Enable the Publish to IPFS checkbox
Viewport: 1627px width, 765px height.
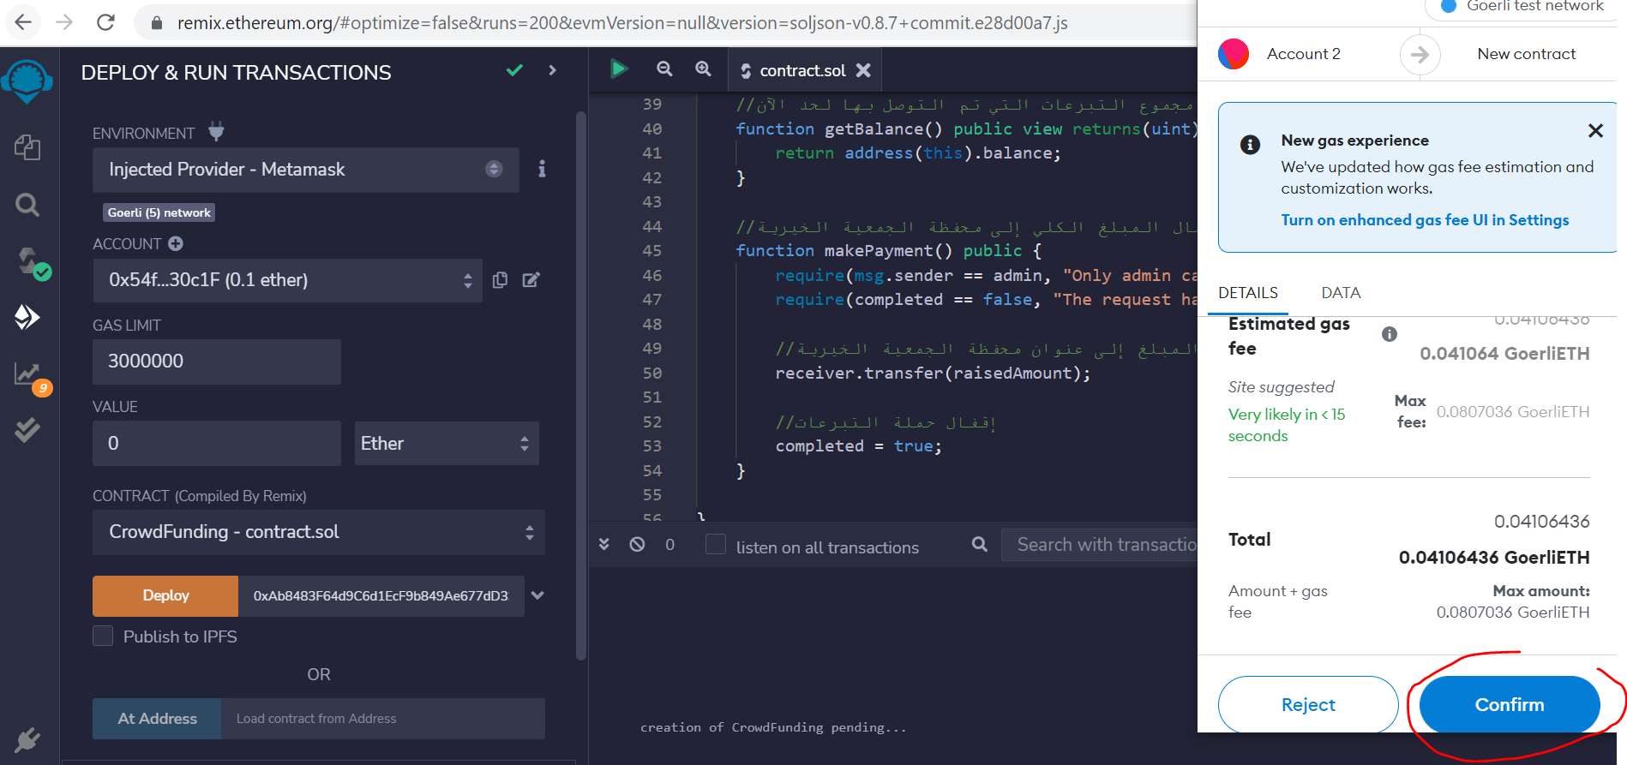103,636
